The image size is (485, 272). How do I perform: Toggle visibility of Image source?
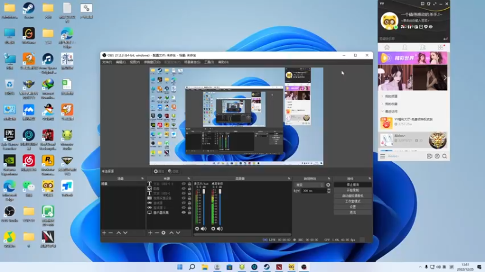click(x=184, y=189)
